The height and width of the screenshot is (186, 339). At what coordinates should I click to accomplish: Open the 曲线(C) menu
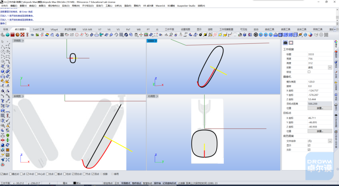click(x=33, y=6)
